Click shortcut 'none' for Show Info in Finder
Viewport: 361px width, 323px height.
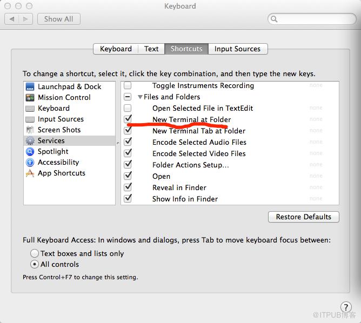click(316, 198)
